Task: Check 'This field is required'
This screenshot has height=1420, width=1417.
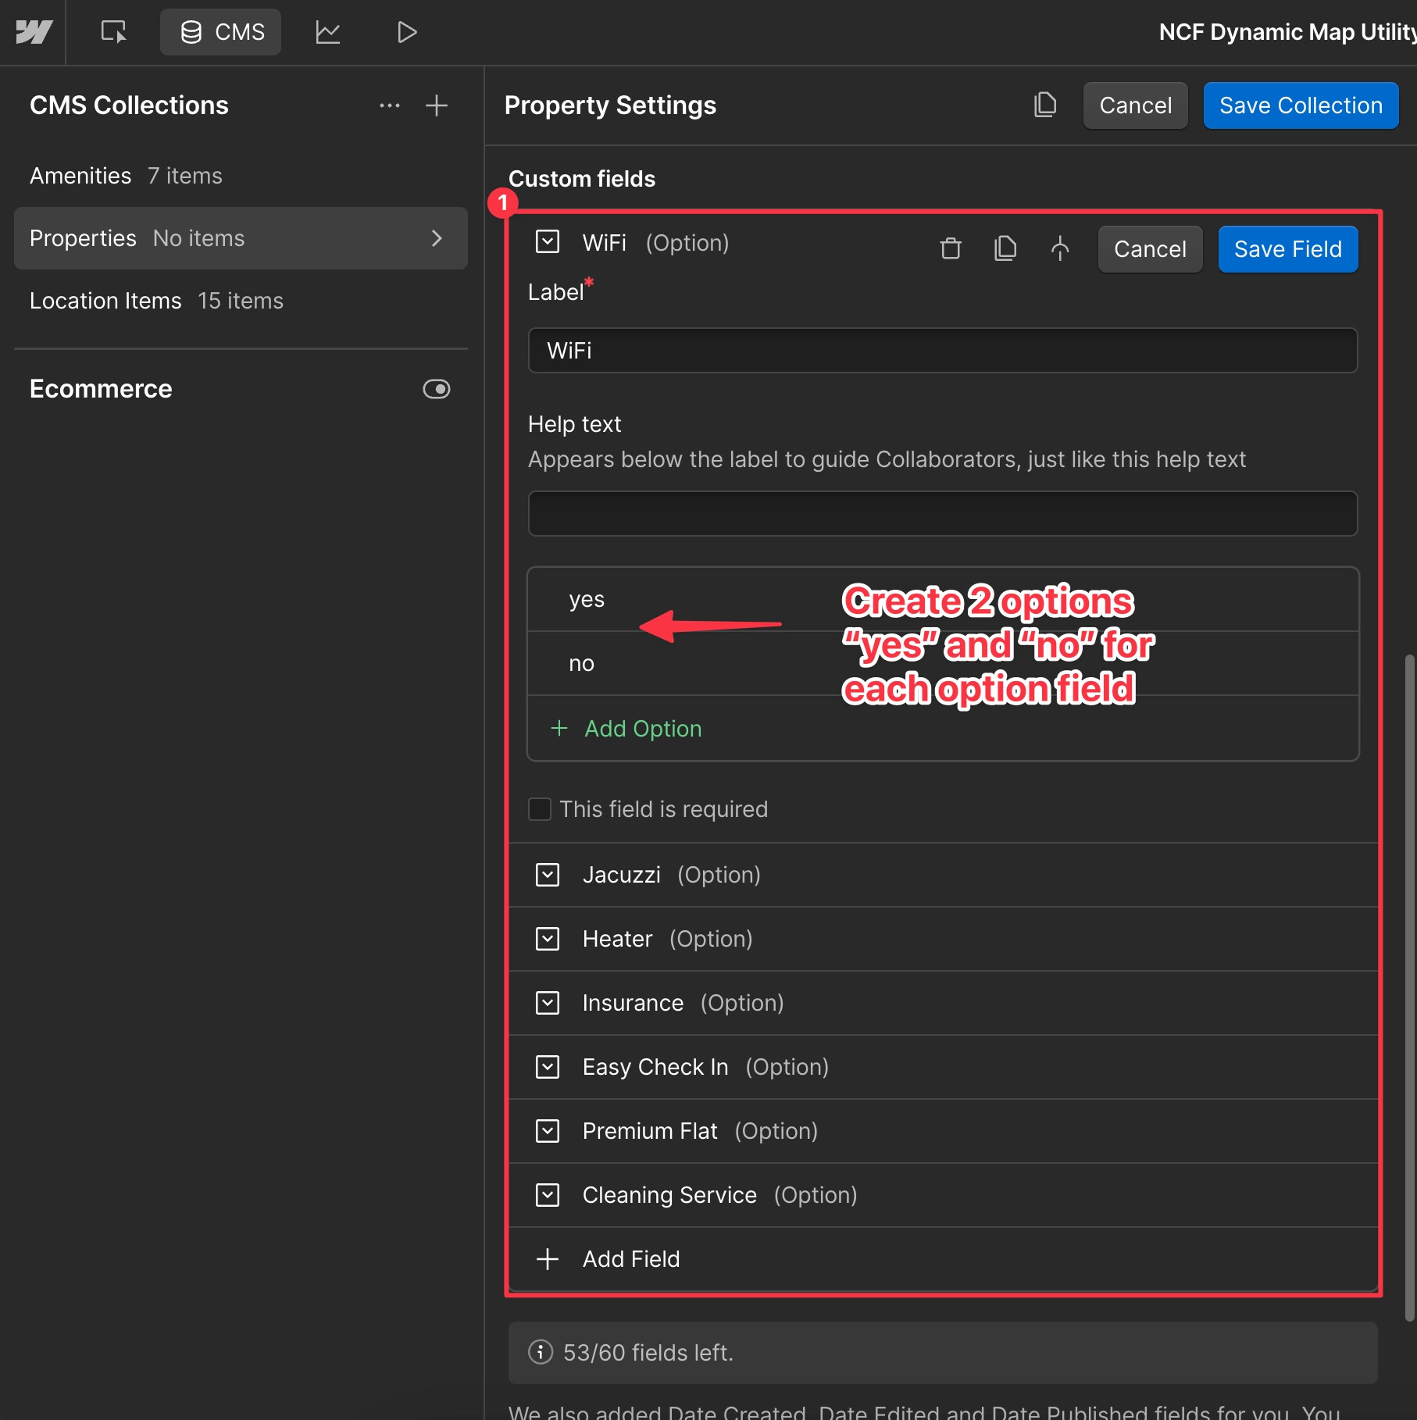Action: tap(539, 809)
